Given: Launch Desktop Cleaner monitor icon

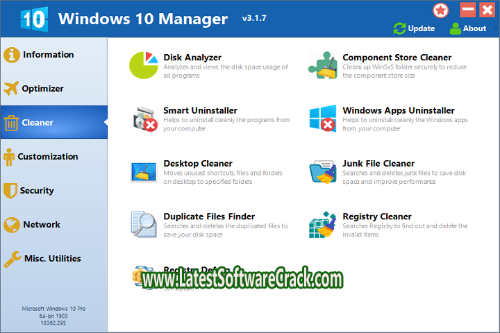Looking at the screenshot, I should pyautogui.click(x=144, y=172).
